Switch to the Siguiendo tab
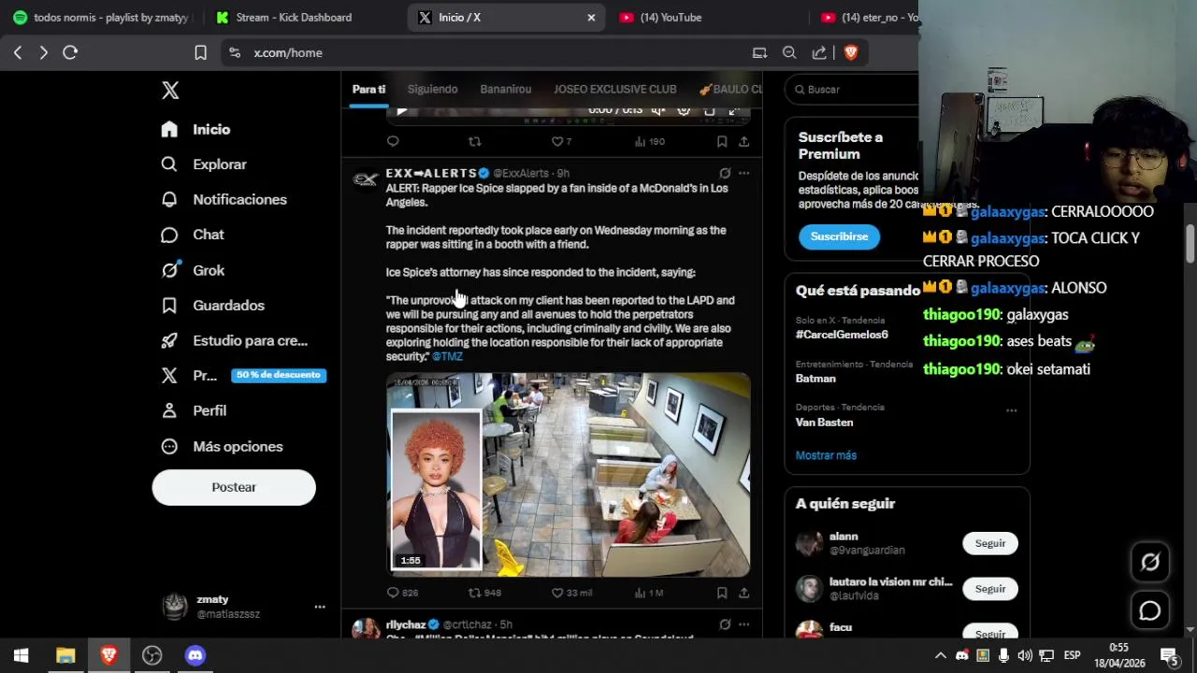This screenshot has width=1197, height=673. tap(432, 89)
